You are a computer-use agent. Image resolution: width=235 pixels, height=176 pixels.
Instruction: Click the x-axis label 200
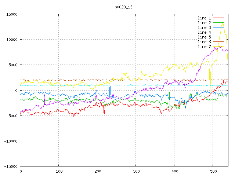[x=98, y=171]
